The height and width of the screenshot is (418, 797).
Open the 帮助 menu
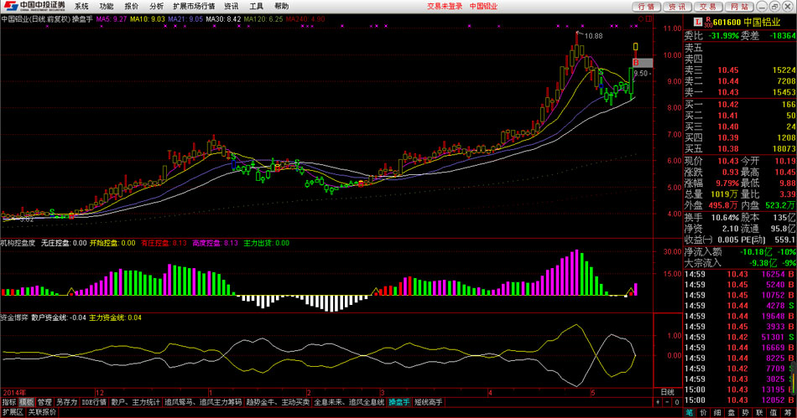click(x=282, y=6)
